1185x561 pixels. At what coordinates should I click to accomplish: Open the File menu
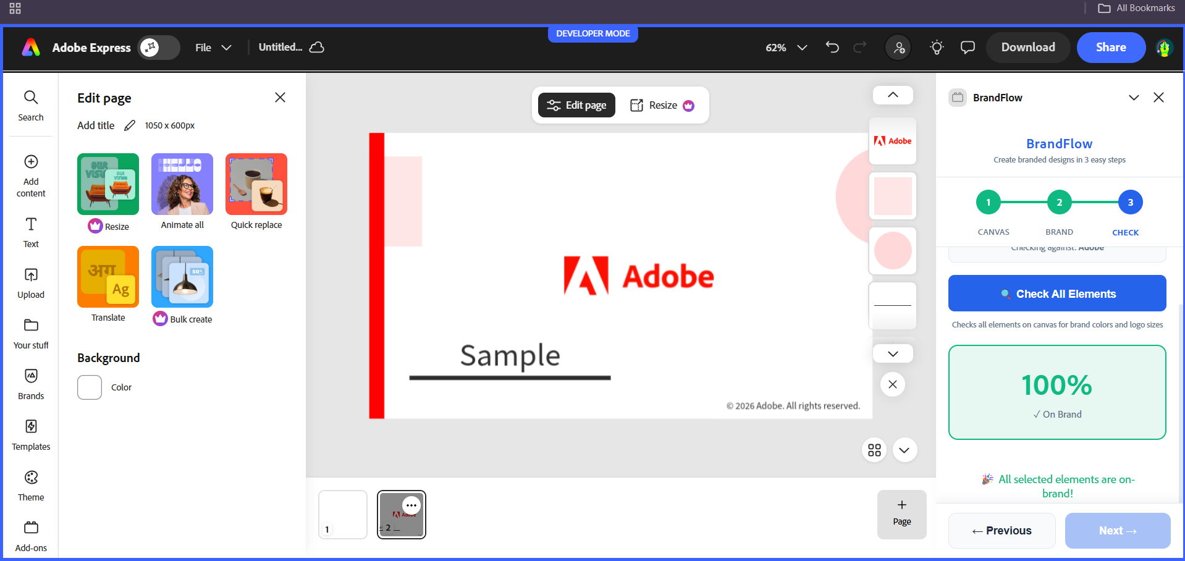[213, 48]
